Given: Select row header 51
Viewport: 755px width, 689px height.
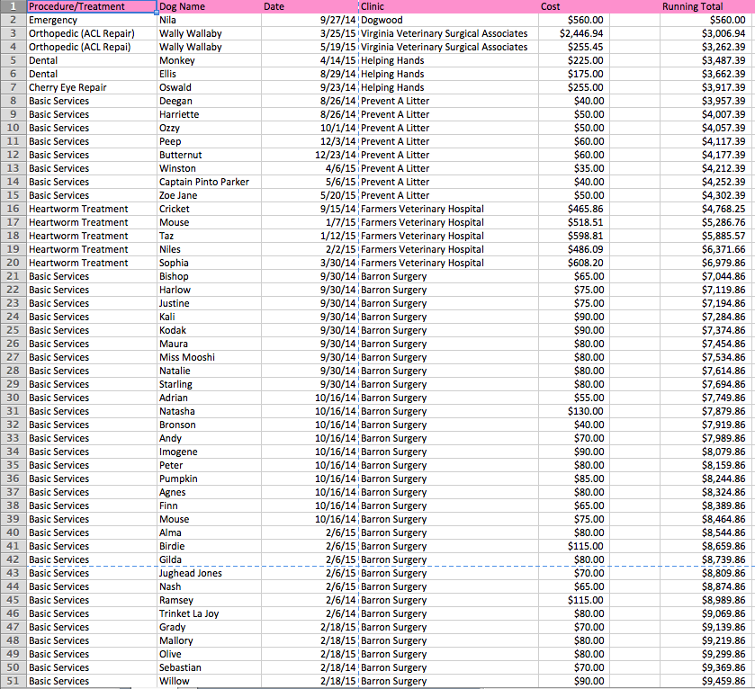Looking at the screenshot, I should point(13,681).
